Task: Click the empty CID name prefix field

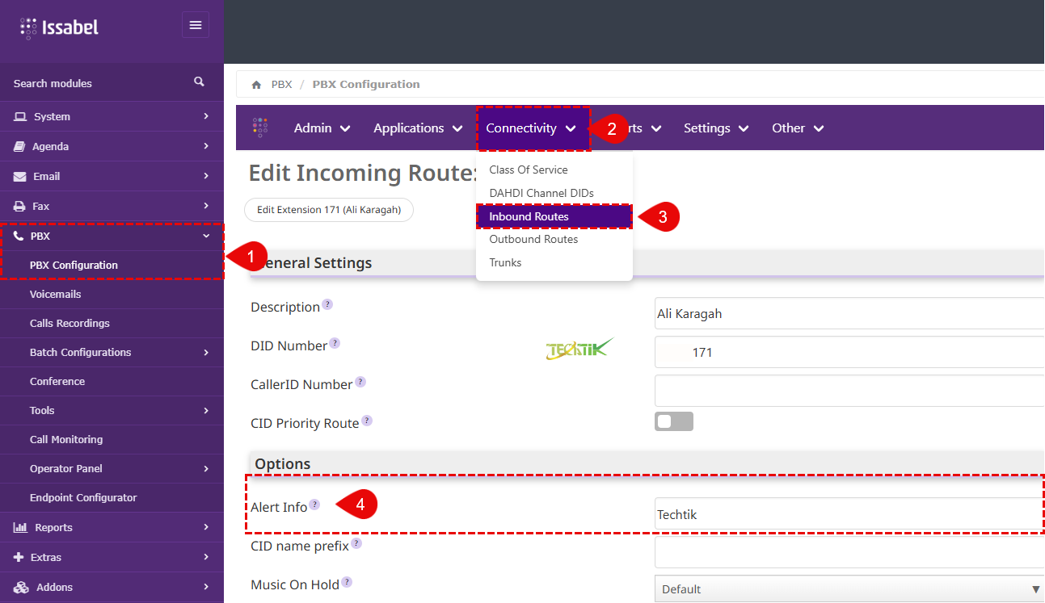Action: pos(849,552)
